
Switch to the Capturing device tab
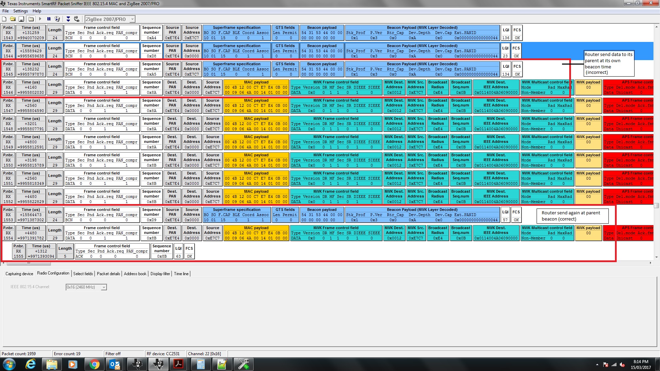[x=19, y=274]
